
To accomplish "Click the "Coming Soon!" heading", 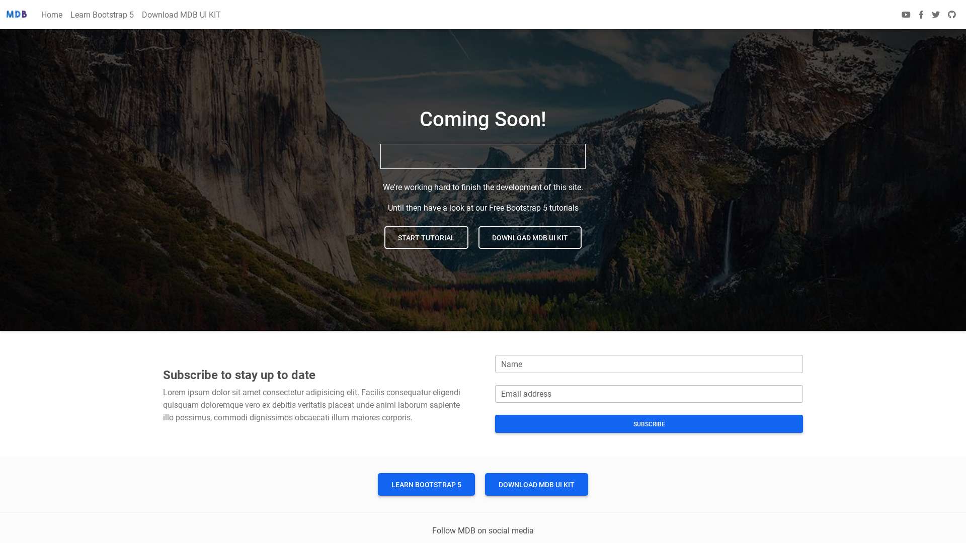I will [x=483, y=120].
